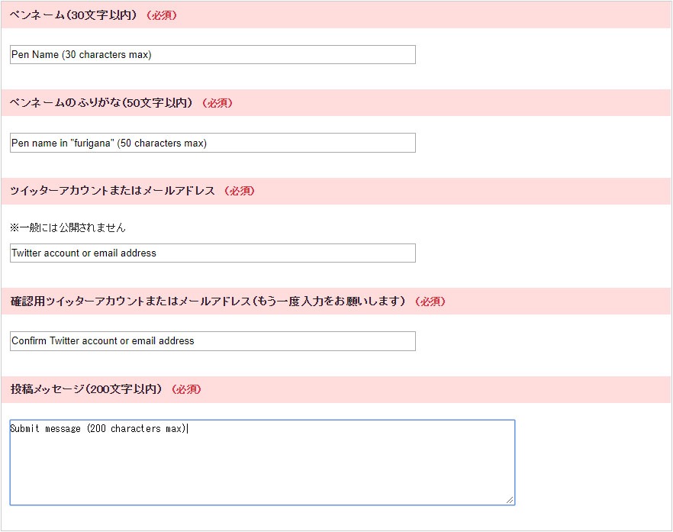Place the cursor after "max)" in the message textarea

pyautogui.click(x=188, y=429)
